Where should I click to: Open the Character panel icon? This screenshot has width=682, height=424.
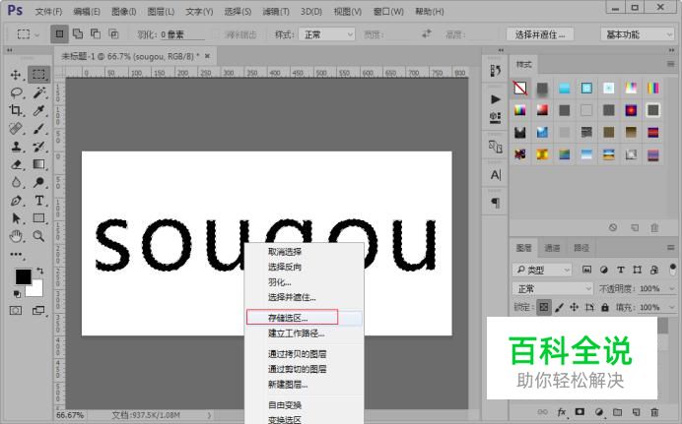[495, 175]
